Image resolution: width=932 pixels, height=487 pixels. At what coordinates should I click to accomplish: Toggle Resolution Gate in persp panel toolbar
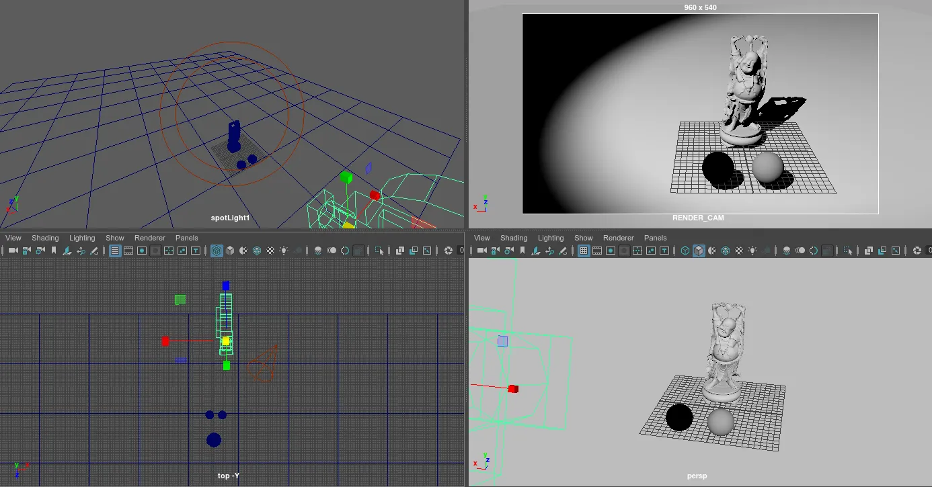tap(611, 251)
